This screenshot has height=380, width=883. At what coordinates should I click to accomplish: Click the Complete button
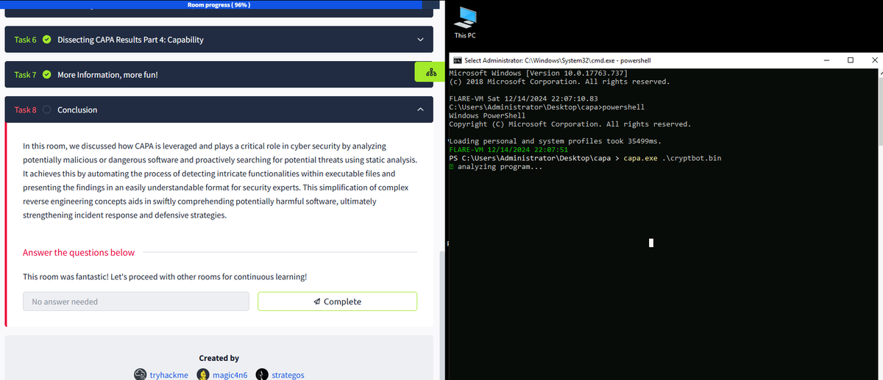(337, 301)
